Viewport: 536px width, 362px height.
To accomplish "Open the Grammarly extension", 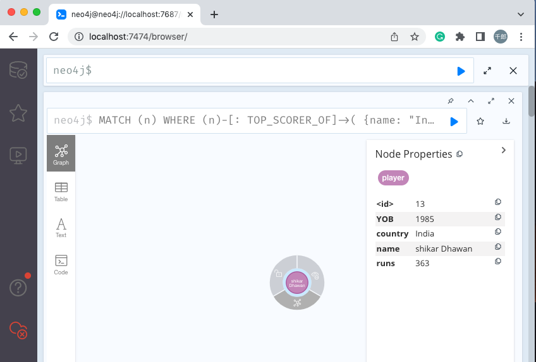I will point(439,37).
